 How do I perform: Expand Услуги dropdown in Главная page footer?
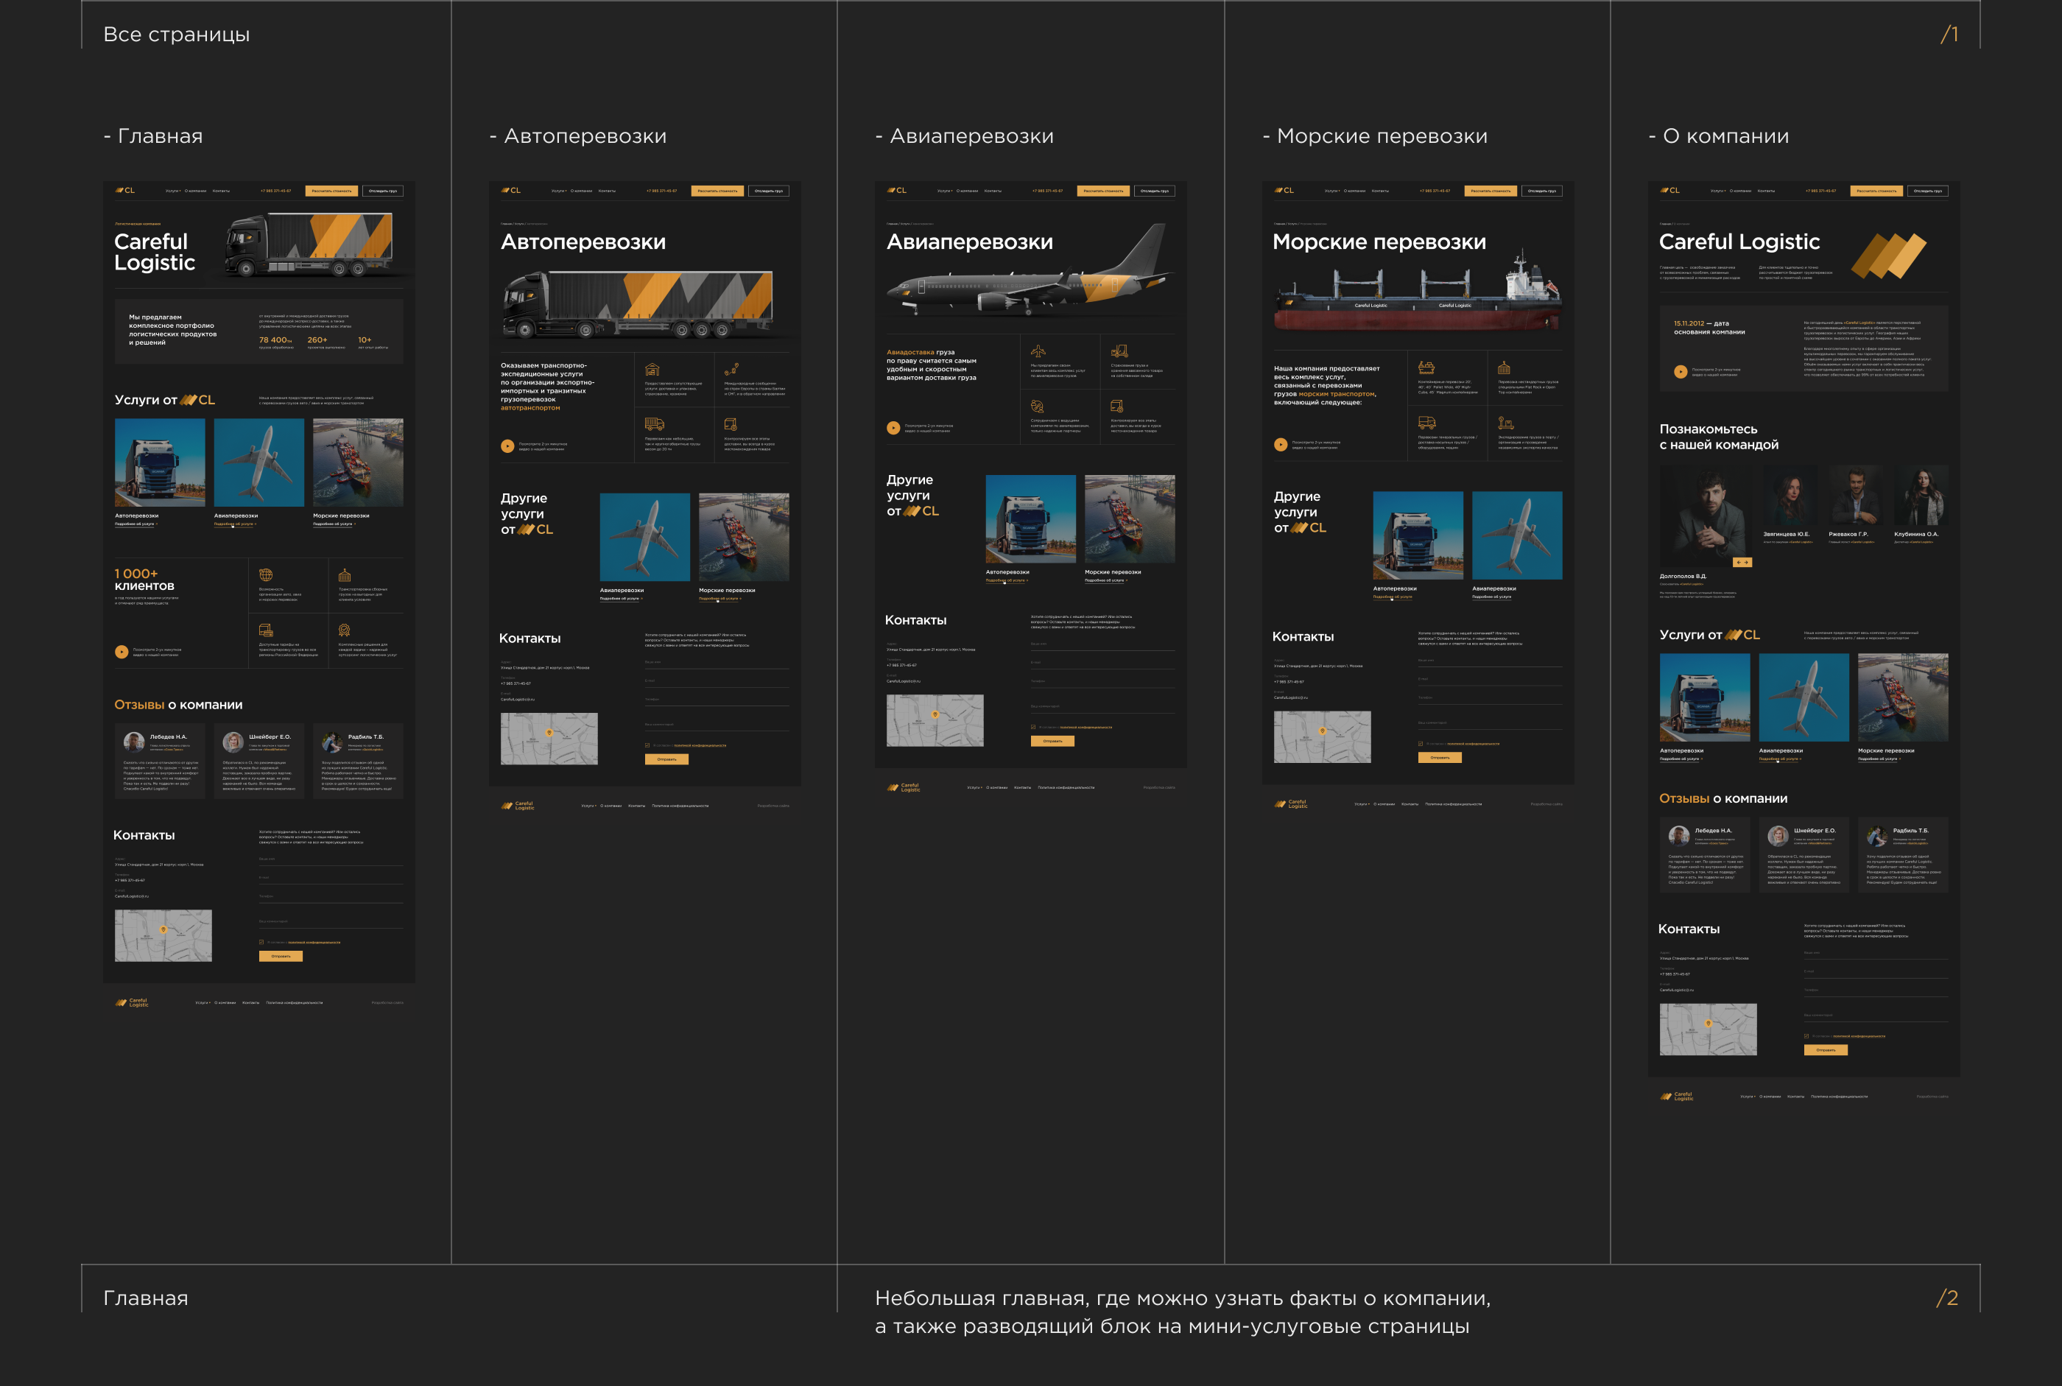pos(203,1002)
